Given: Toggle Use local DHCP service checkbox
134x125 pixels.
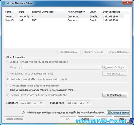Looking at the screenshot, I should pos(8,95).
